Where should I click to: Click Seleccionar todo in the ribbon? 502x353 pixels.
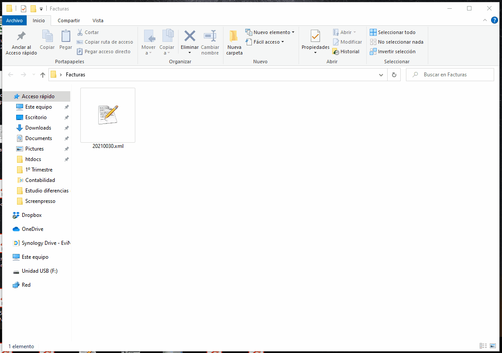(392, 32)
